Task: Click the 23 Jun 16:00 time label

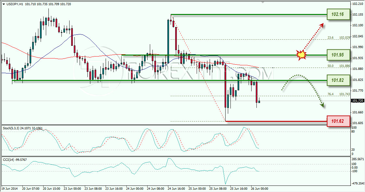Action: coord(114,188)
